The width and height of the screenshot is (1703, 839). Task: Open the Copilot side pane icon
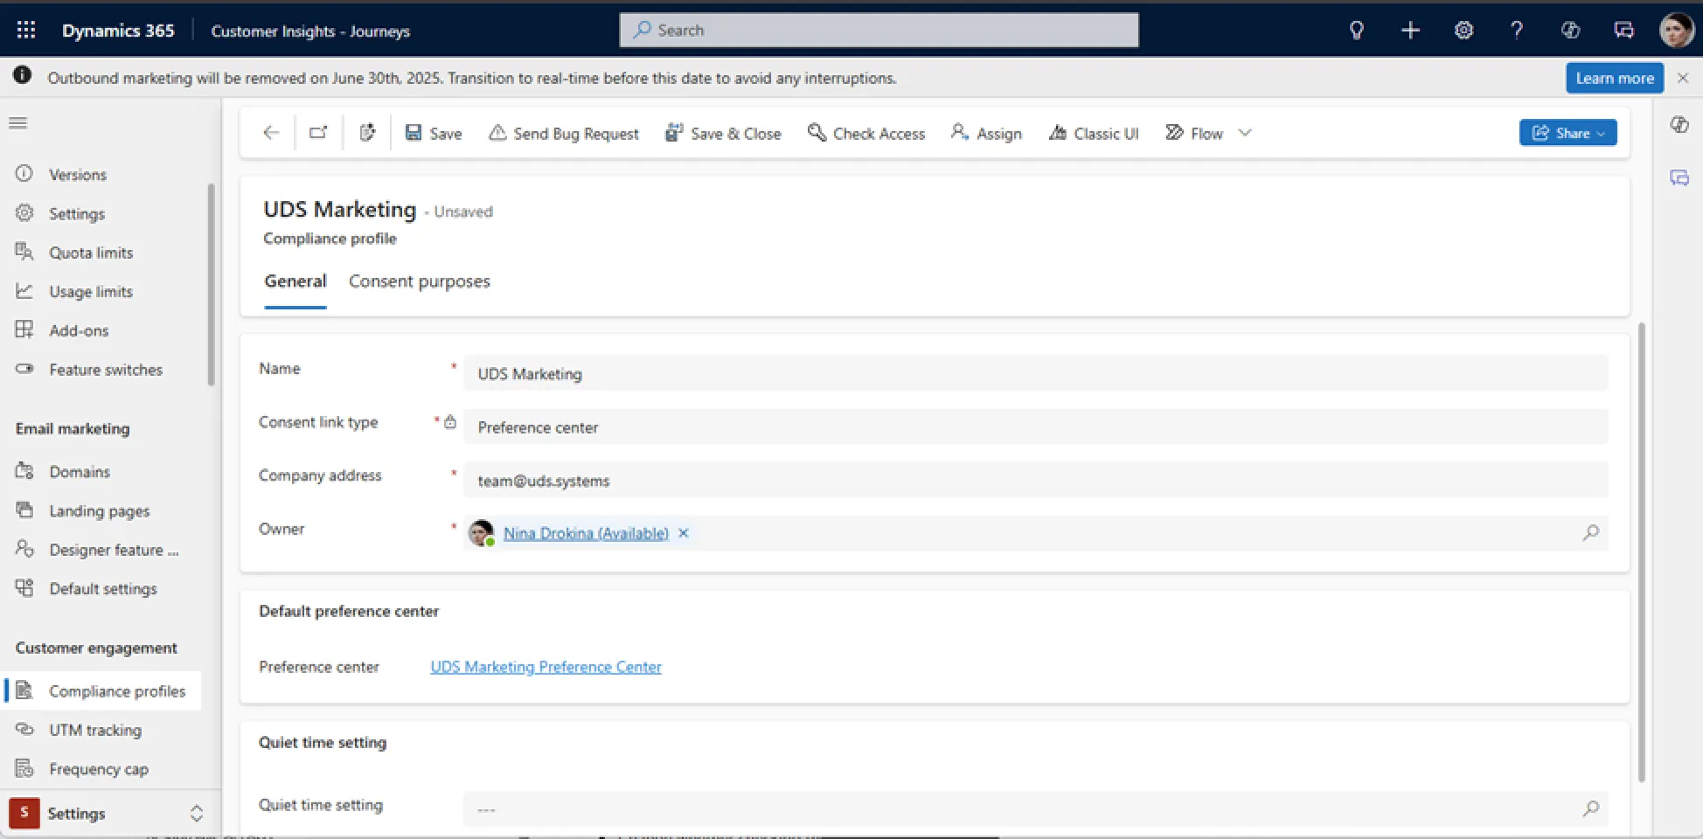[1679, 124]
